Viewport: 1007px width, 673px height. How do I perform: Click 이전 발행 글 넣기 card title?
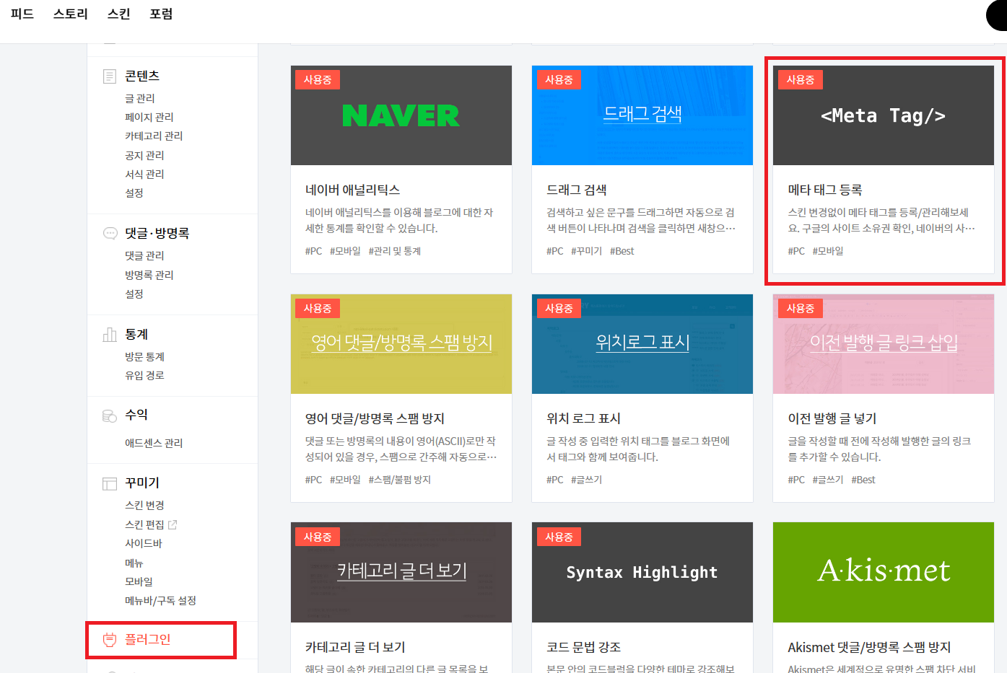(832, 418)
